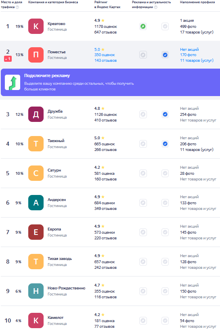This screenshot has width=220, height=333.
Task: Click '1 акция' in Креатово row
Action: click(187, 21)
